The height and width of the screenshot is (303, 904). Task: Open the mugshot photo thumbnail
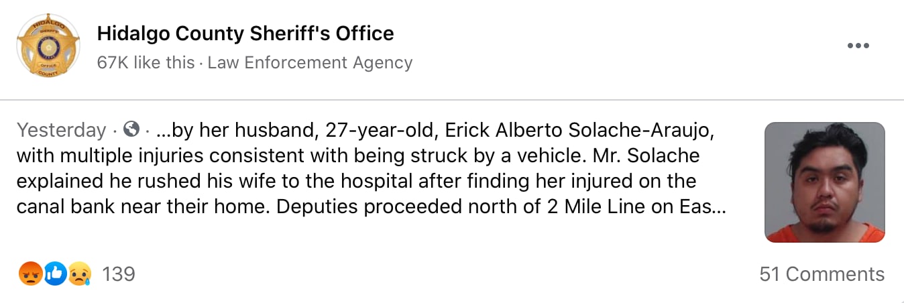pos(824,182)
